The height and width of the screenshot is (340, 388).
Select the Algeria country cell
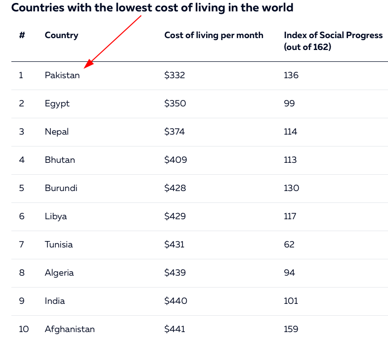[x=59, y=273]
